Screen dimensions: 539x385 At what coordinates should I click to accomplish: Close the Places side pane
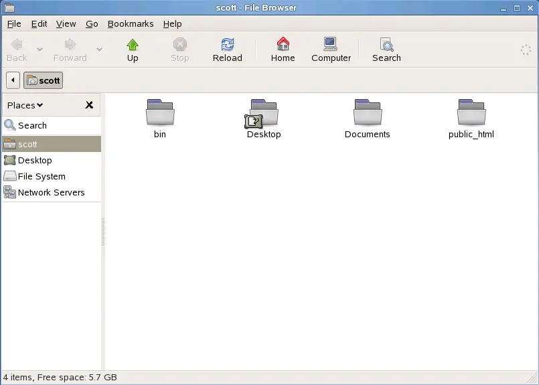[x=89, y=105]
